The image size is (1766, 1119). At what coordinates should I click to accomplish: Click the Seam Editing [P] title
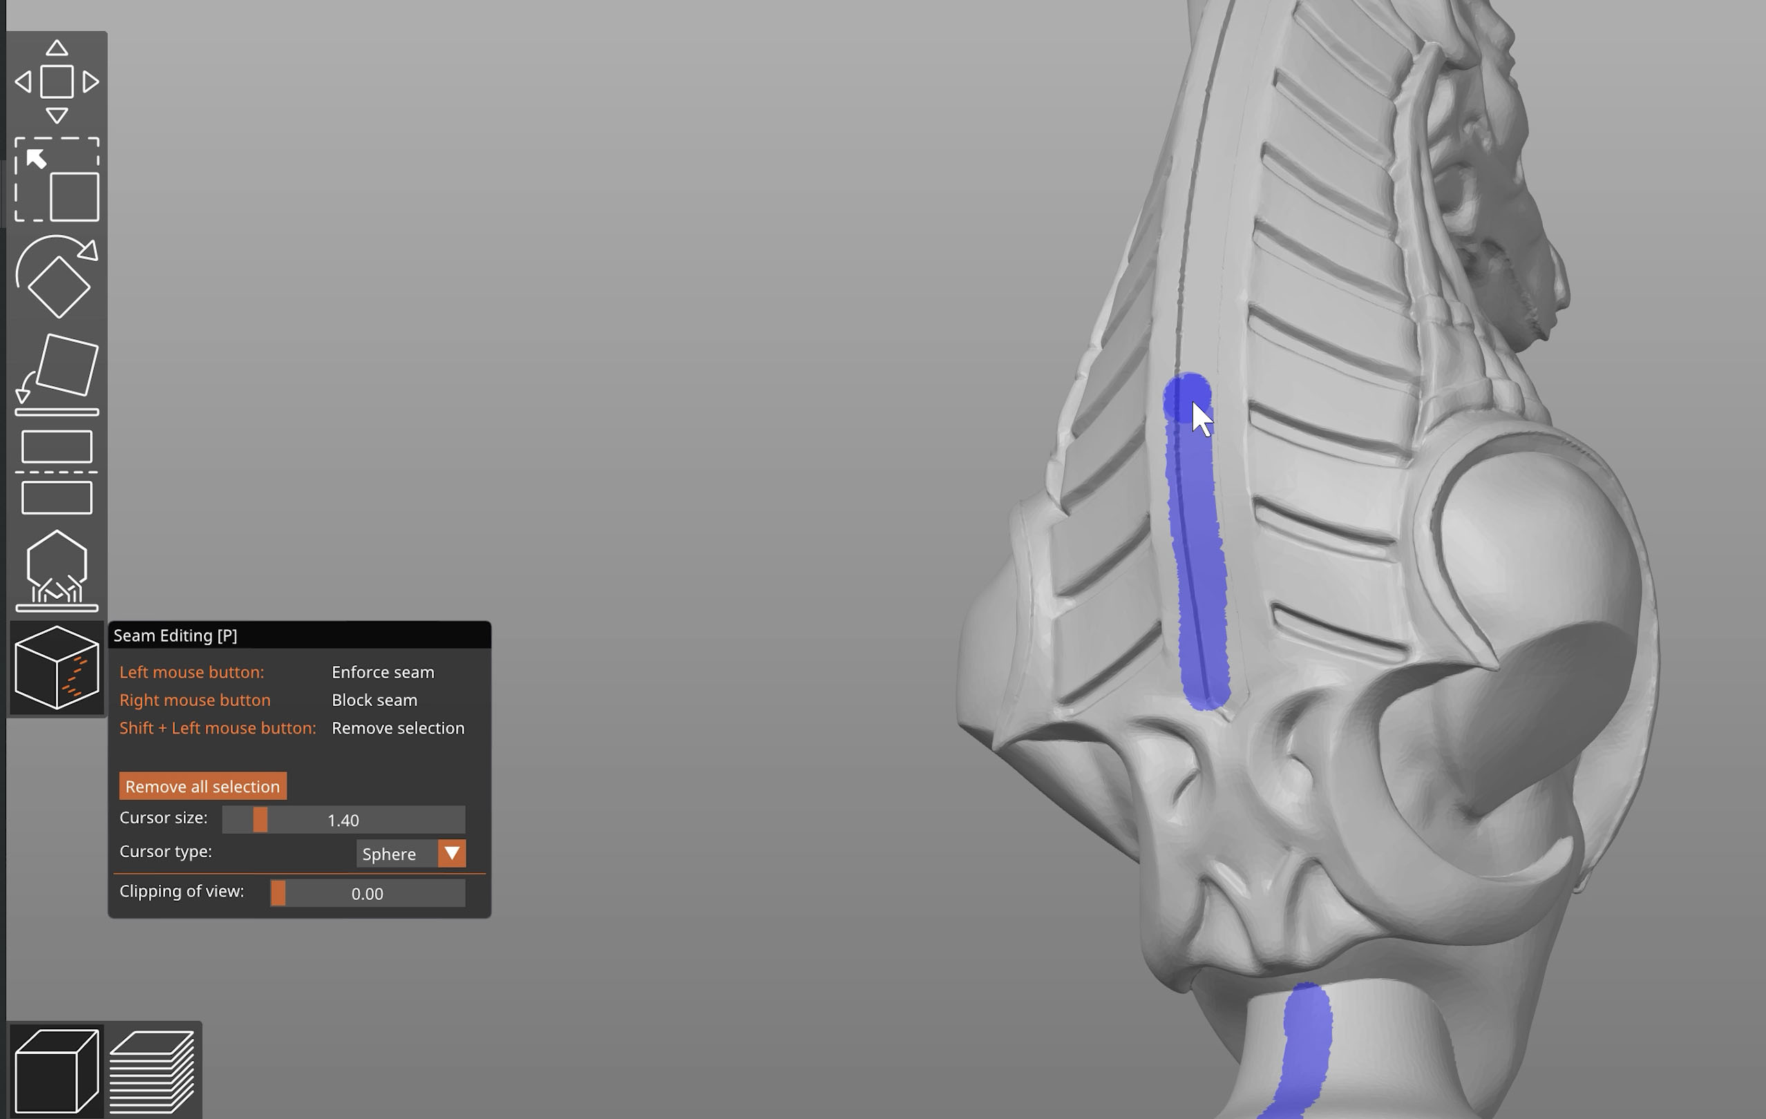[175, 635]
